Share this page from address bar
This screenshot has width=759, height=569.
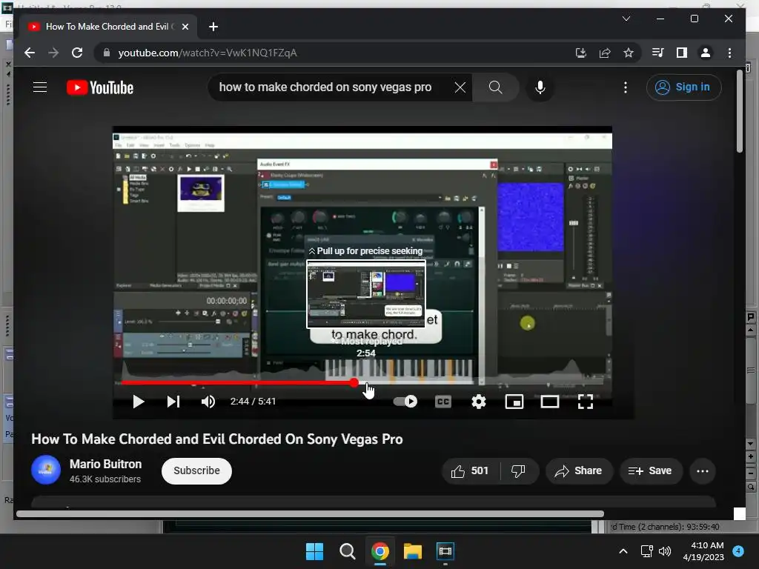click(605, 53)
